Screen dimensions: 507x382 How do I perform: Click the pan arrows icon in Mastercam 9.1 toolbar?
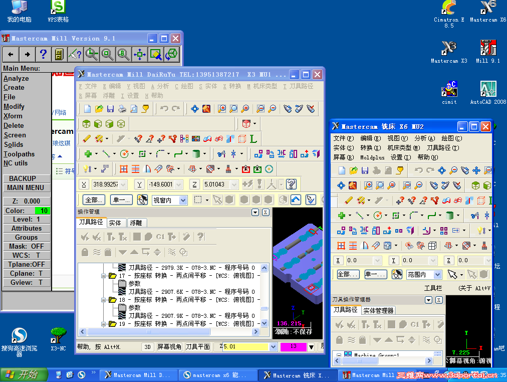(x=140, y=54)
